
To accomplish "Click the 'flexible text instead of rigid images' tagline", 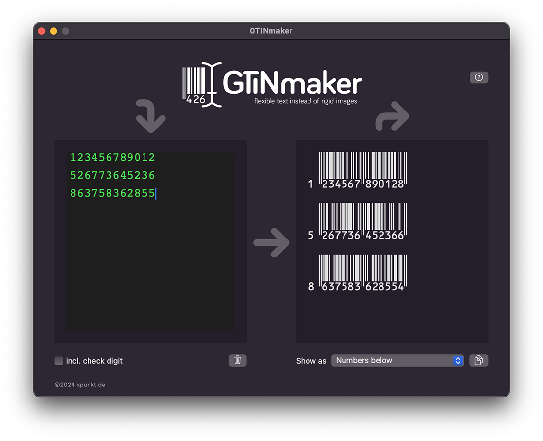I will pyautogui.click(x=306, y=101).
